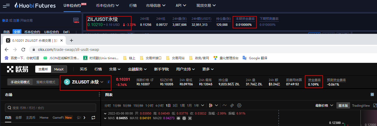Click the ZIL/USDT永续 title in Huobi
The image size is (377, 126).
[x=103, y=19]
